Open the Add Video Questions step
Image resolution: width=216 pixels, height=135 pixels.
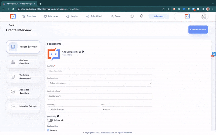point(23,92)
